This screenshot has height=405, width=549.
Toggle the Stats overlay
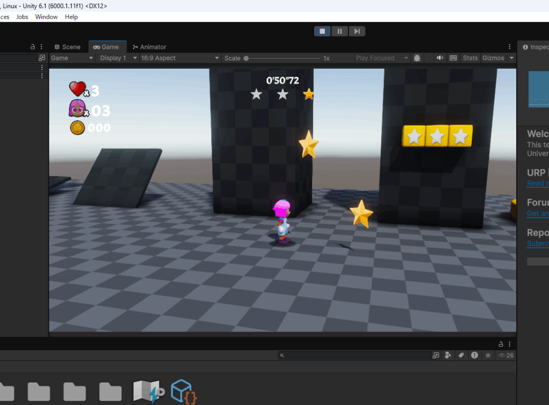[470, 58]
